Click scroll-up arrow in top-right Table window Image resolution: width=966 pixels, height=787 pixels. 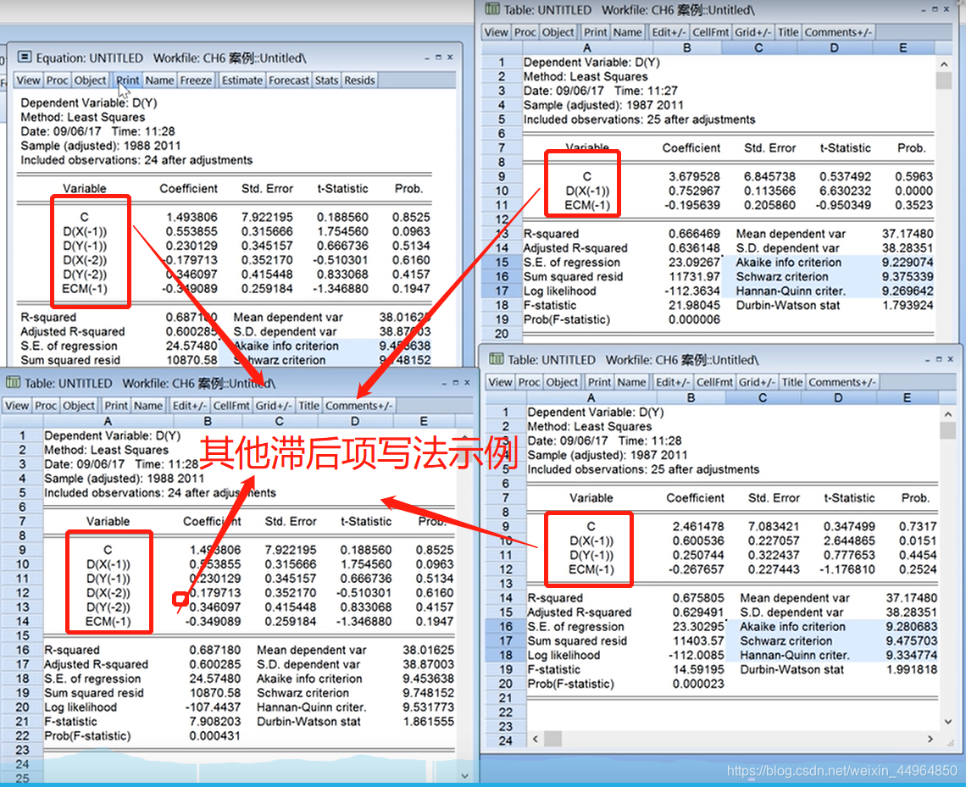pyautogui.click(x=944, y=64)
